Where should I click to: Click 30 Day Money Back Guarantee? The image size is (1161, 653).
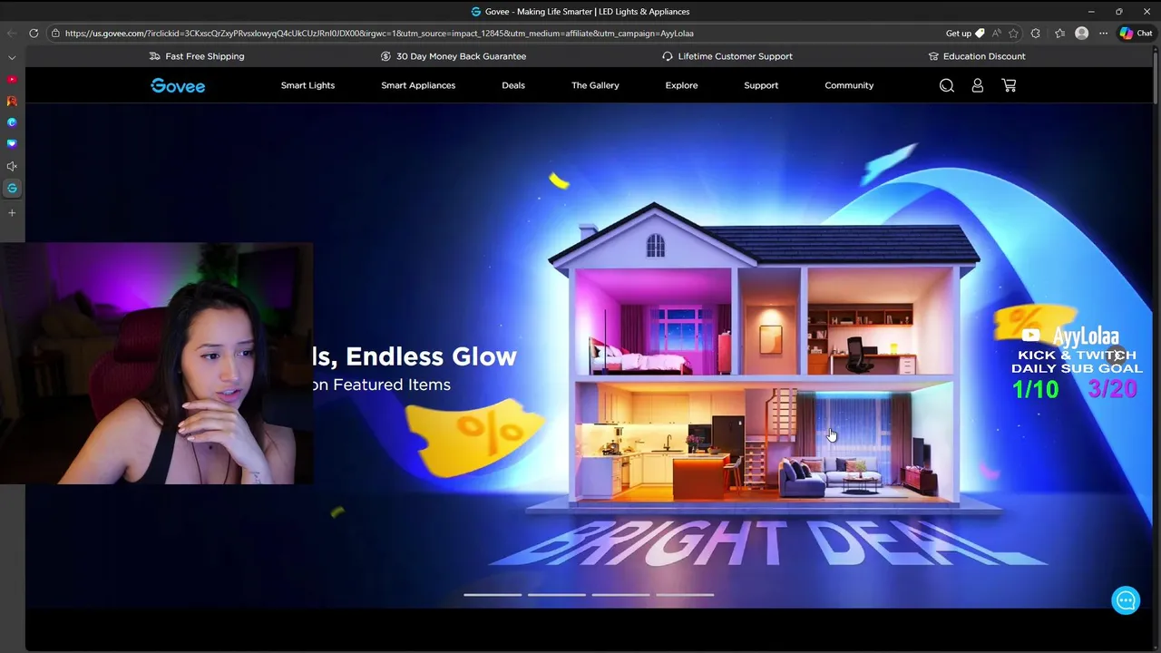pyautogui.click(x=461, y=56)
